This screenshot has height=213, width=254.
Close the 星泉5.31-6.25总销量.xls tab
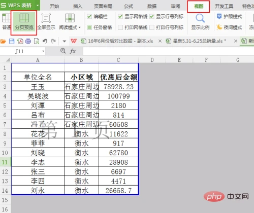pyautogui.click(x=235, y=41)
